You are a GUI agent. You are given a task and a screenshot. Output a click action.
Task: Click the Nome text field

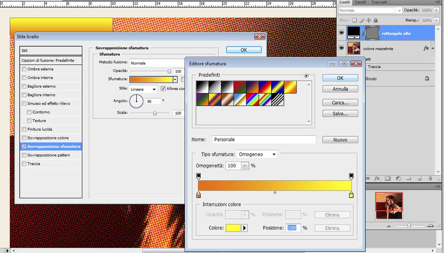(264, 140)
